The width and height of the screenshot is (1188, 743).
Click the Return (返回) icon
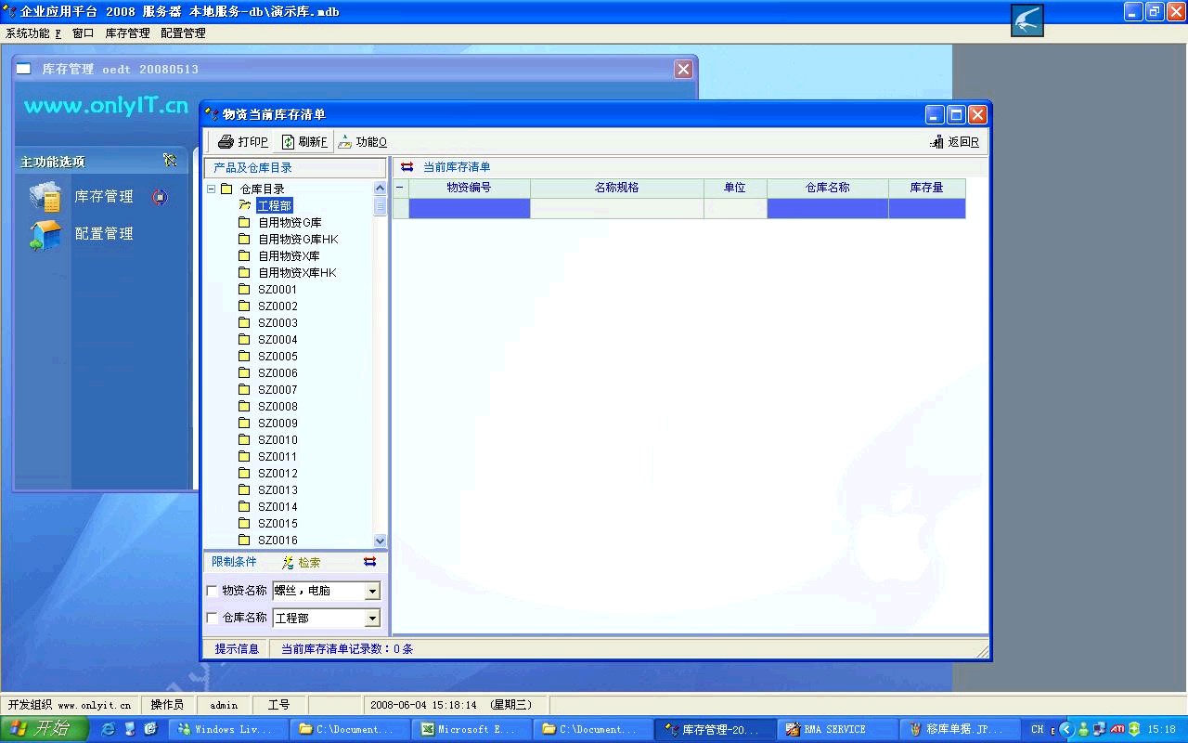pyautogui.click(x=936, y=142)
